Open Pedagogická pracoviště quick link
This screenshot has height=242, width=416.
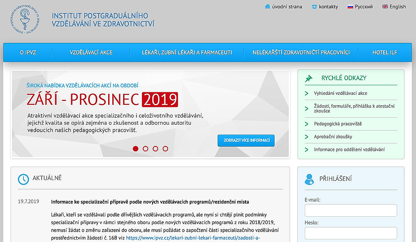(x=338, y=124)
